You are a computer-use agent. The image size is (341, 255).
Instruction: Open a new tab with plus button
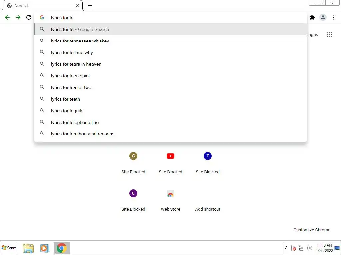point(90,6)
